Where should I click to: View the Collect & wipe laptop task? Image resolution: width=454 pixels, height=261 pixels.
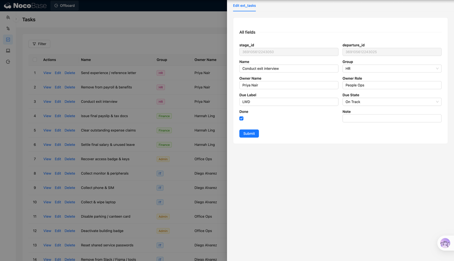pos(47,202)
